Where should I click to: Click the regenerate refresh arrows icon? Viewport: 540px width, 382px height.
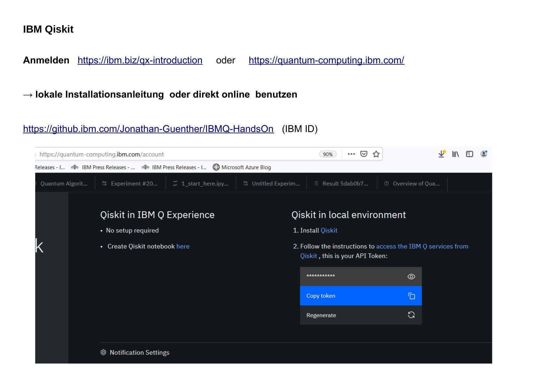(x=411, y=315)
